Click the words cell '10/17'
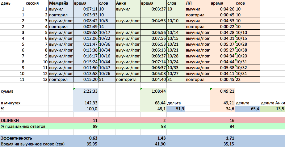This screenshot has width=285, height=147. tap(107, 32)
